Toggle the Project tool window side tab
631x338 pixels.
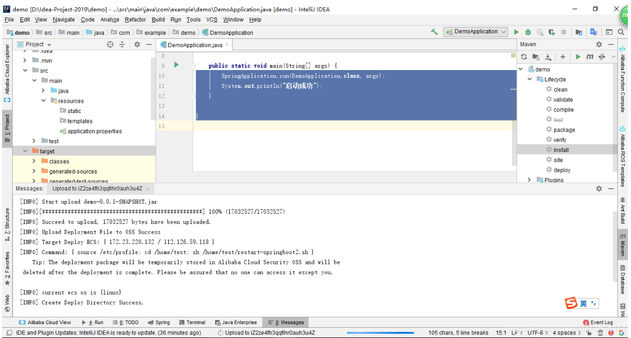(7, 128)
